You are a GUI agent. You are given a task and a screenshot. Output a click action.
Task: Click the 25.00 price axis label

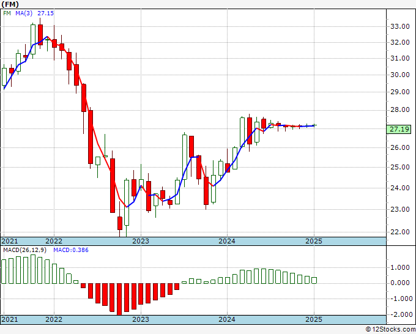coord(400,167)
